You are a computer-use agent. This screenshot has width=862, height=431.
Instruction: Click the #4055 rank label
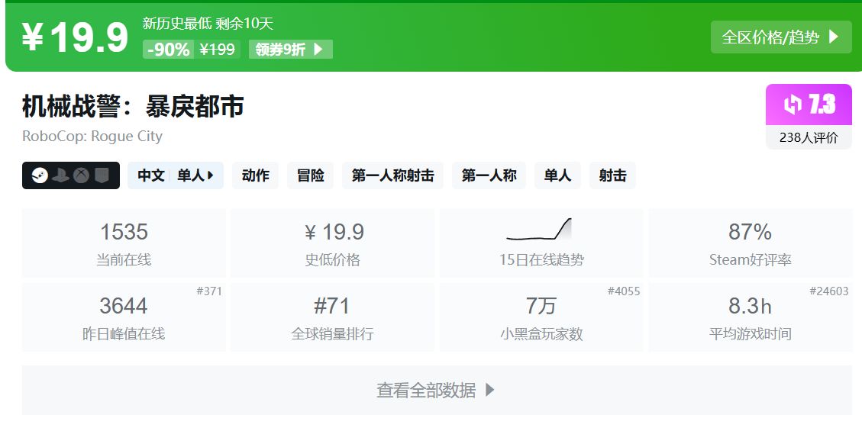click(x=624, y=291)
